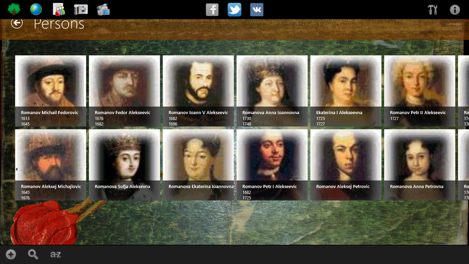469x264 pixels.
Task: Click the name text 'Romanov Petr I Alekseevic'
Action: [270, 187]
